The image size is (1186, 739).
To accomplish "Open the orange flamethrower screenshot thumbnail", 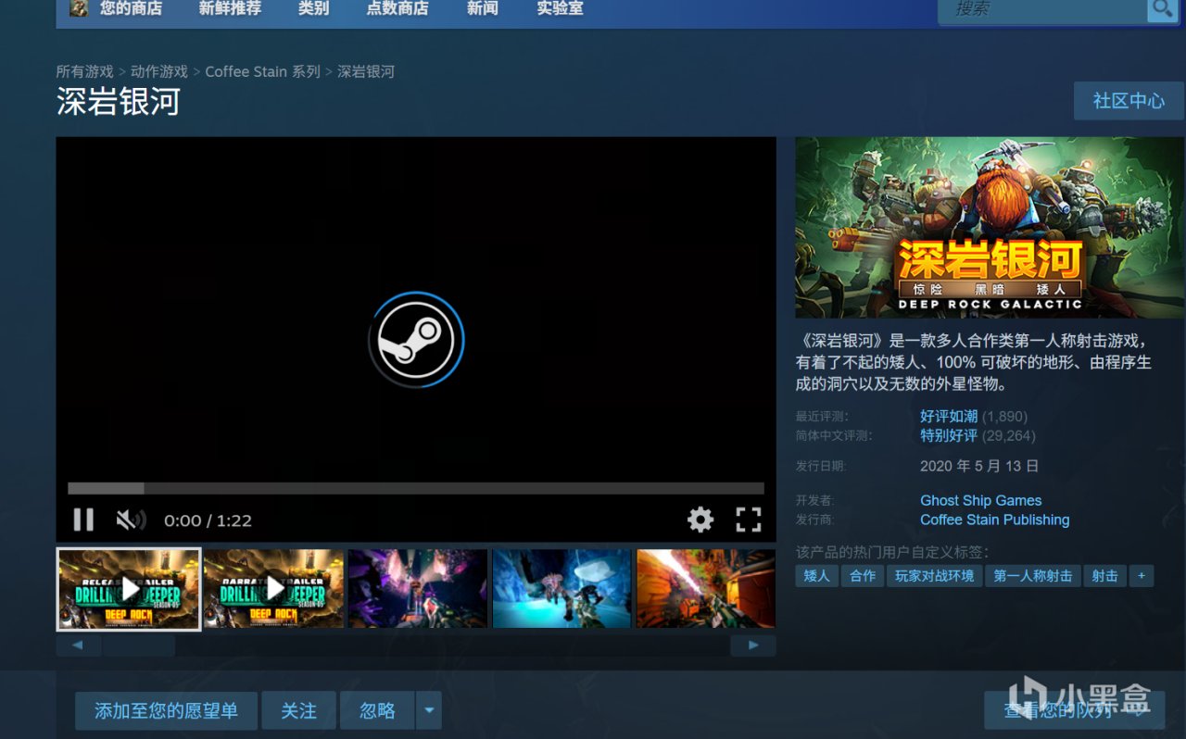I will (706, 589).
